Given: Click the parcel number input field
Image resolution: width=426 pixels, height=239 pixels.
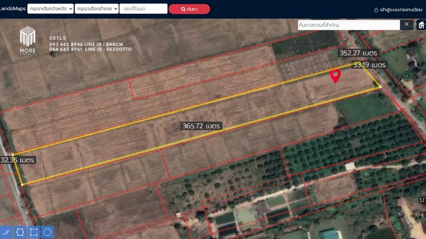Looking at the screenshot, I should point(144,9).
